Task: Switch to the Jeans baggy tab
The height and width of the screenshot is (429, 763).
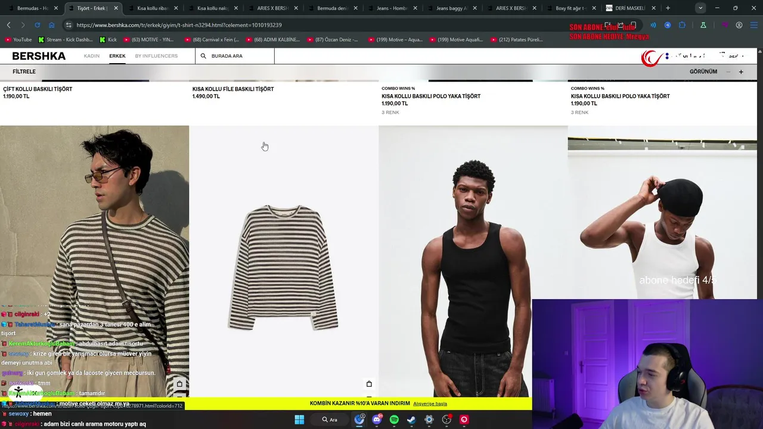Action: pyautogui.click(x=452, y=8)
